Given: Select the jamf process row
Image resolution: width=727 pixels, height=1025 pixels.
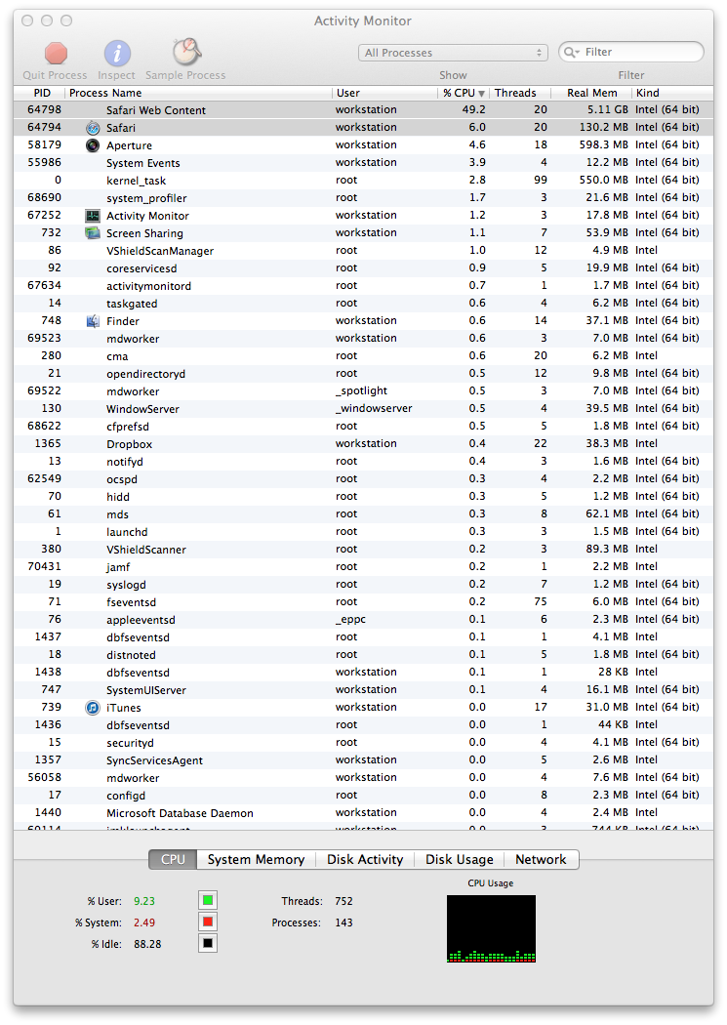Looking at the screenshot, I should coord(363,567).
